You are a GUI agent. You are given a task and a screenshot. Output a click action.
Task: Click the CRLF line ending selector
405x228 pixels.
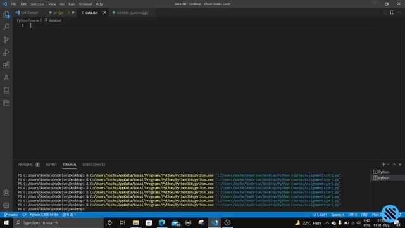(x=364, y=215)
